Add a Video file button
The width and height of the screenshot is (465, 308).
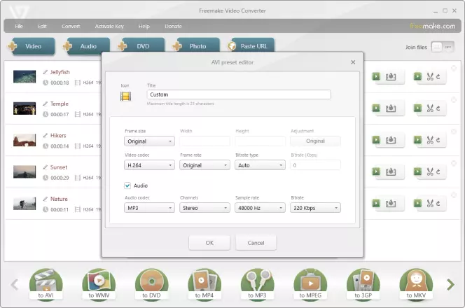(31, 46)
